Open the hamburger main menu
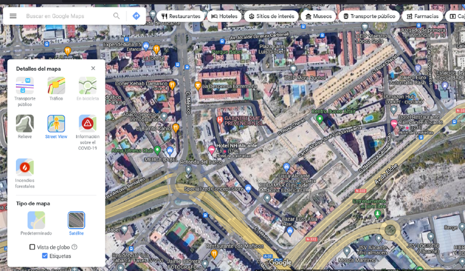Image resolution: width=465 pixels, height=271 pixels. coord(13,16)
